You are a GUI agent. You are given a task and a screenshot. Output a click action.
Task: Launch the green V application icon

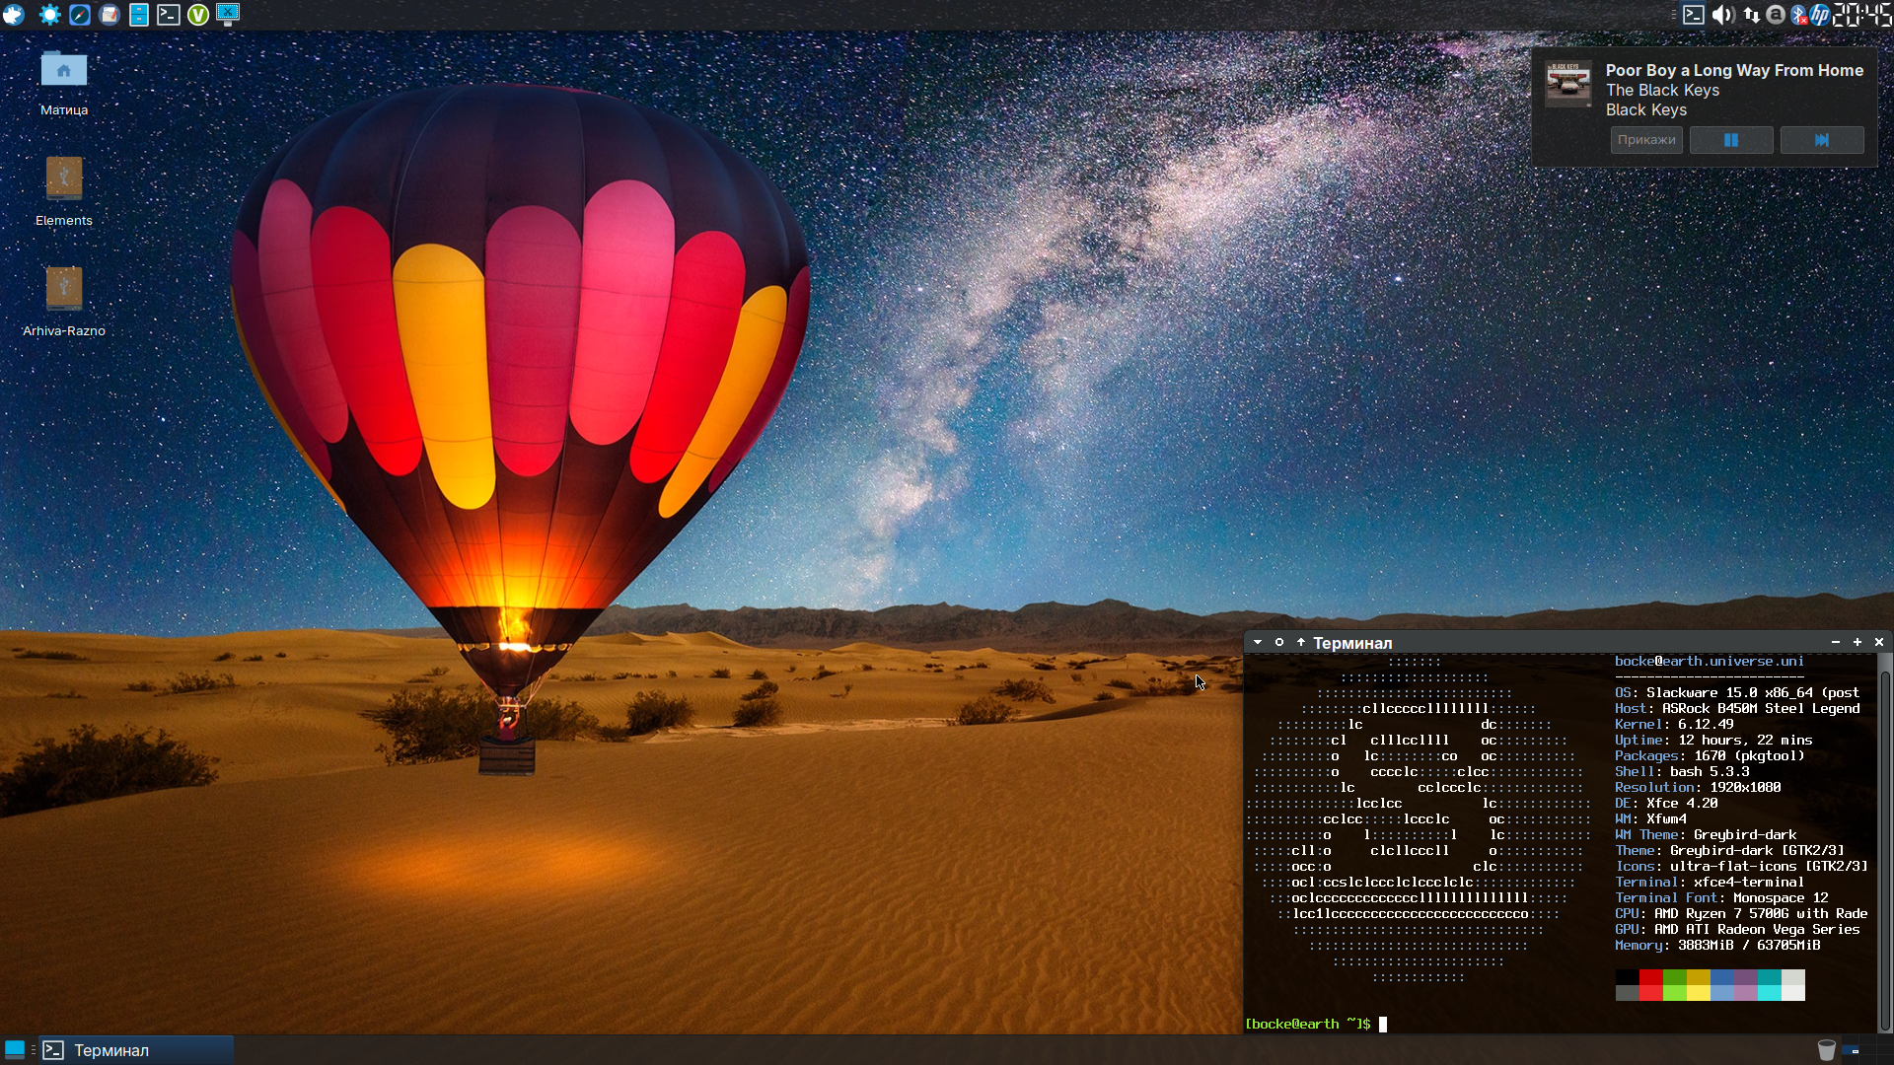(x=198, y=14)
